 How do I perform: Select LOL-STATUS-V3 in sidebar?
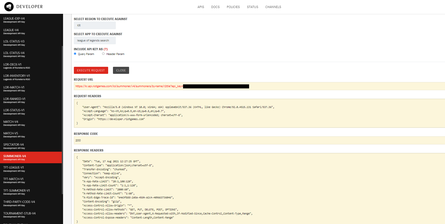point(31,43)
